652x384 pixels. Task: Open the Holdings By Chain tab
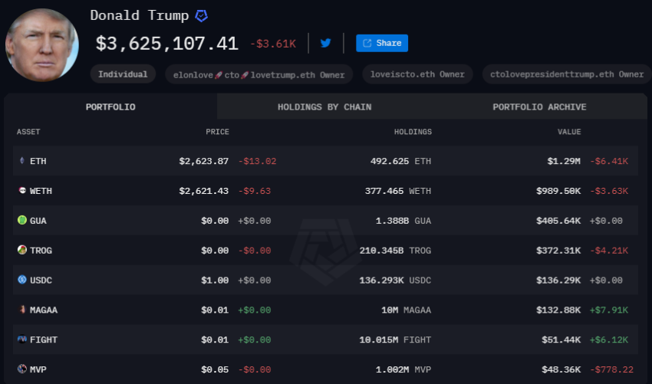click(324, 107)
